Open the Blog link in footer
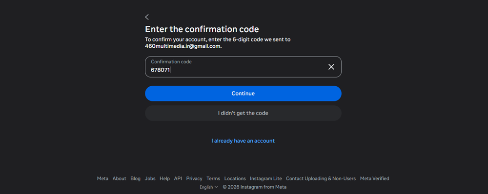 click(x=135, y=178)
